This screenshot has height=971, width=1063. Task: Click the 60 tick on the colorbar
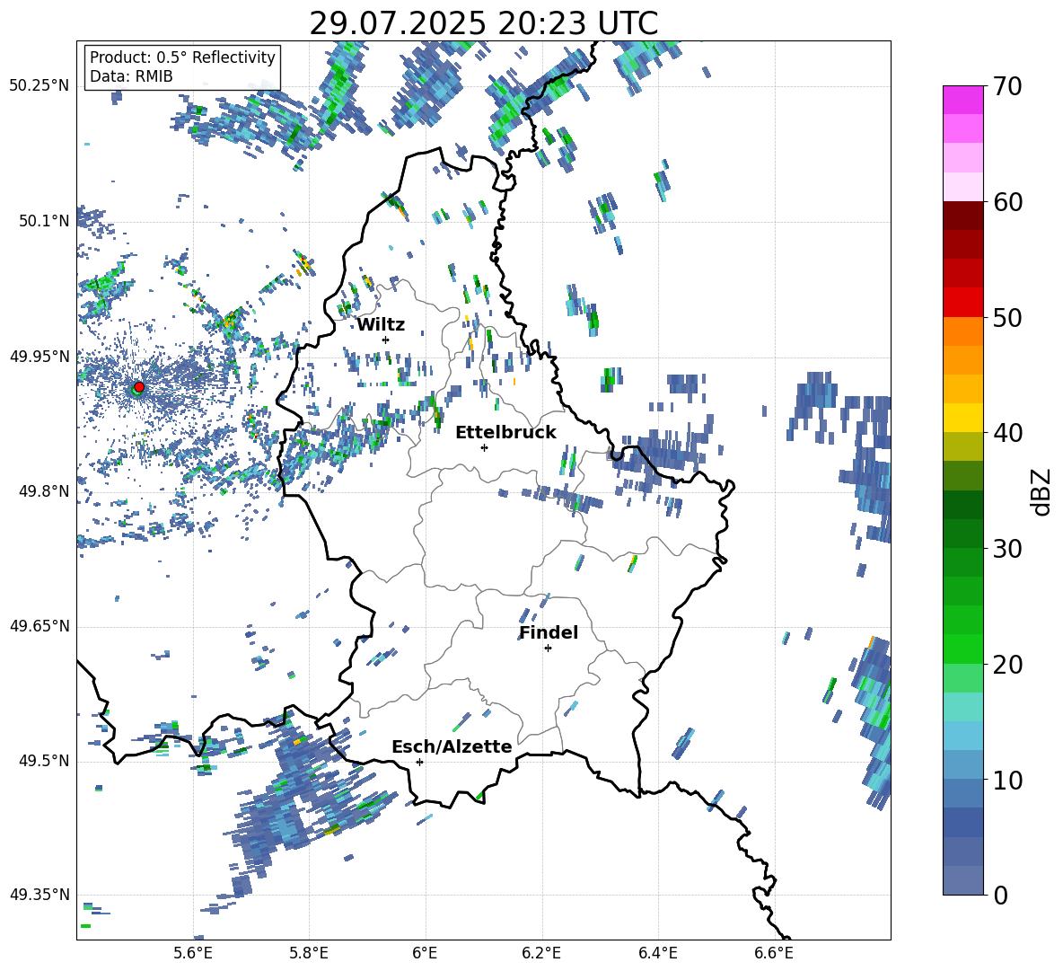coord(1007,202)
